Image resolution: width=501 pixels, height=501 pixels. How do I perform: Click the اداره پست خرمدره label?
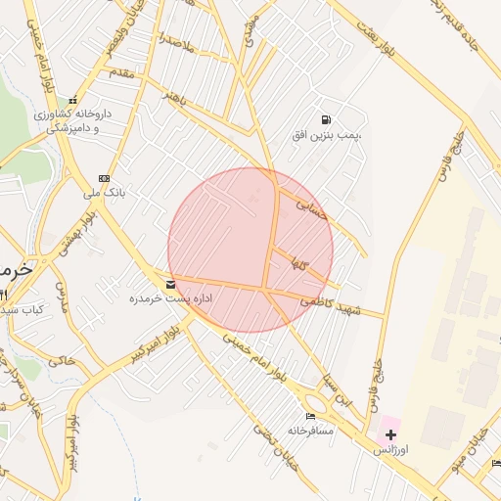tap(170, 298)
